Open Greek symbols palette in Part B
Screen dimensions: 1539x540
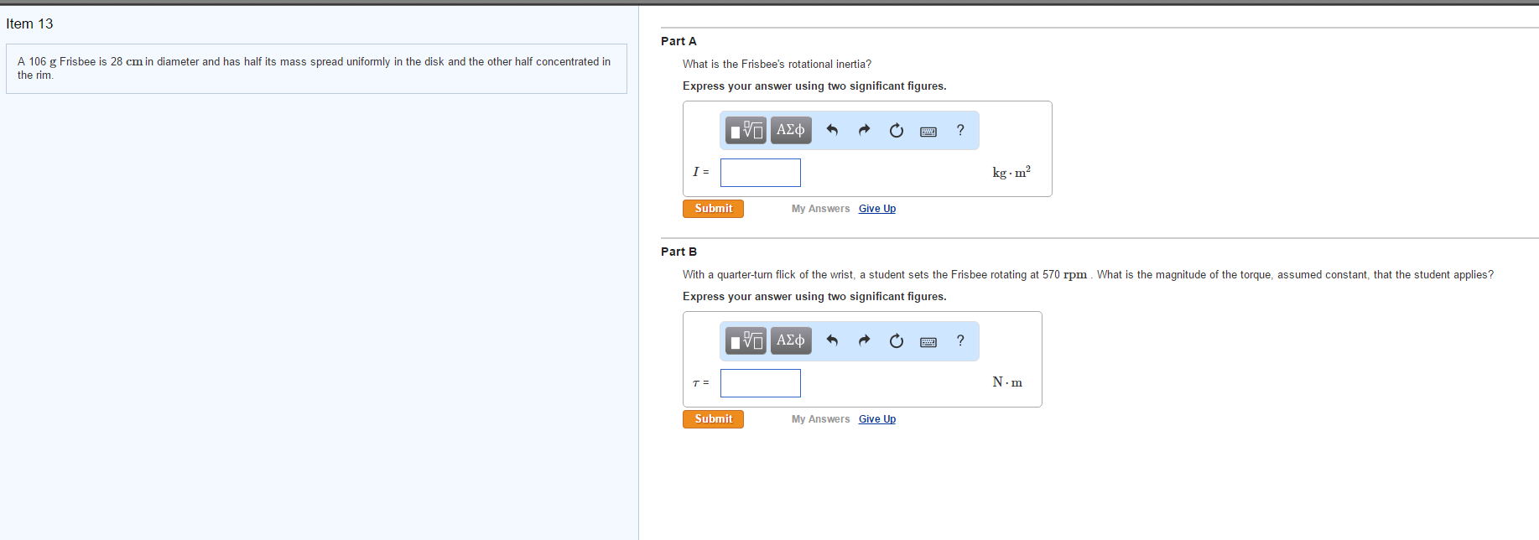pos(791,340)
